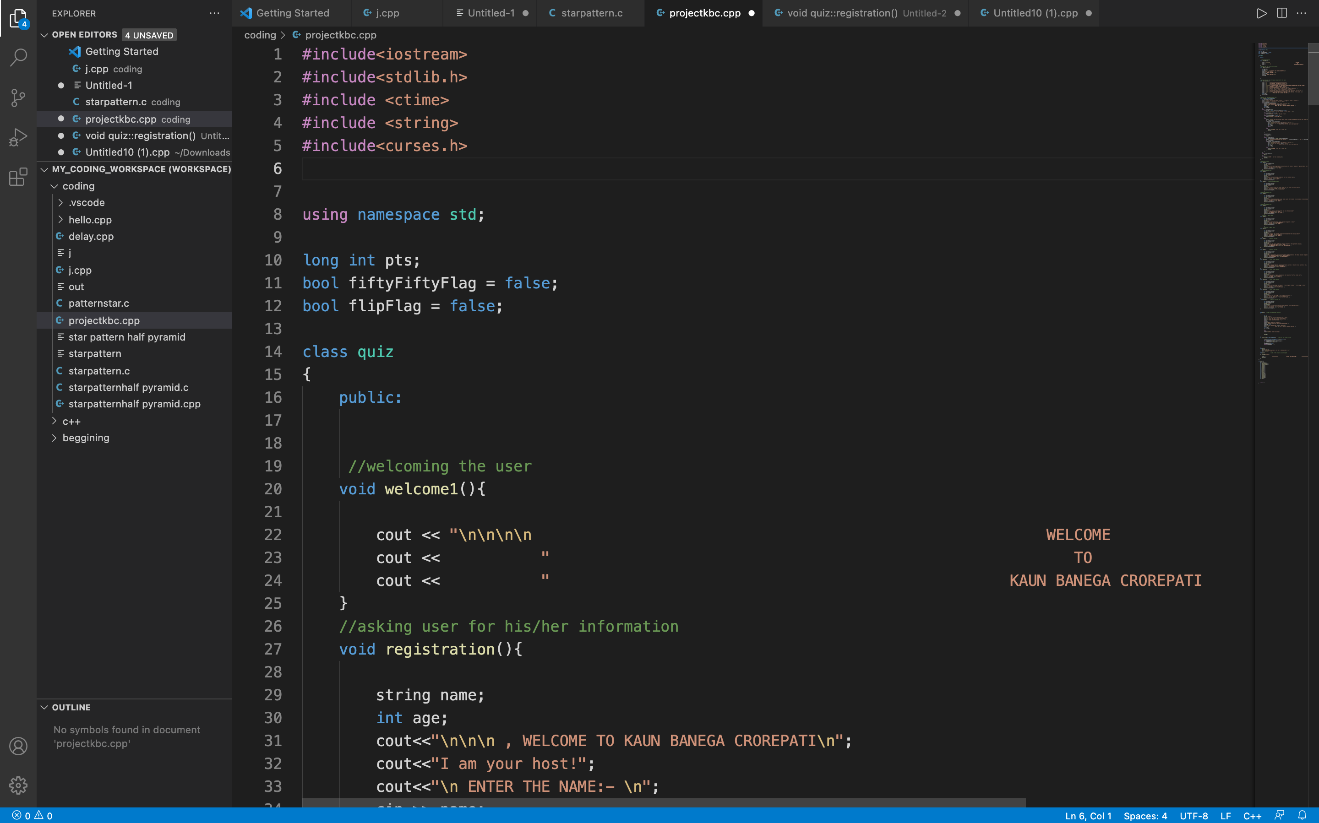Switch to the Untitled10 (1).cpp tab
This screenshot has width=1319, height=823.
pyautogui.click(x=1035, y=13)
